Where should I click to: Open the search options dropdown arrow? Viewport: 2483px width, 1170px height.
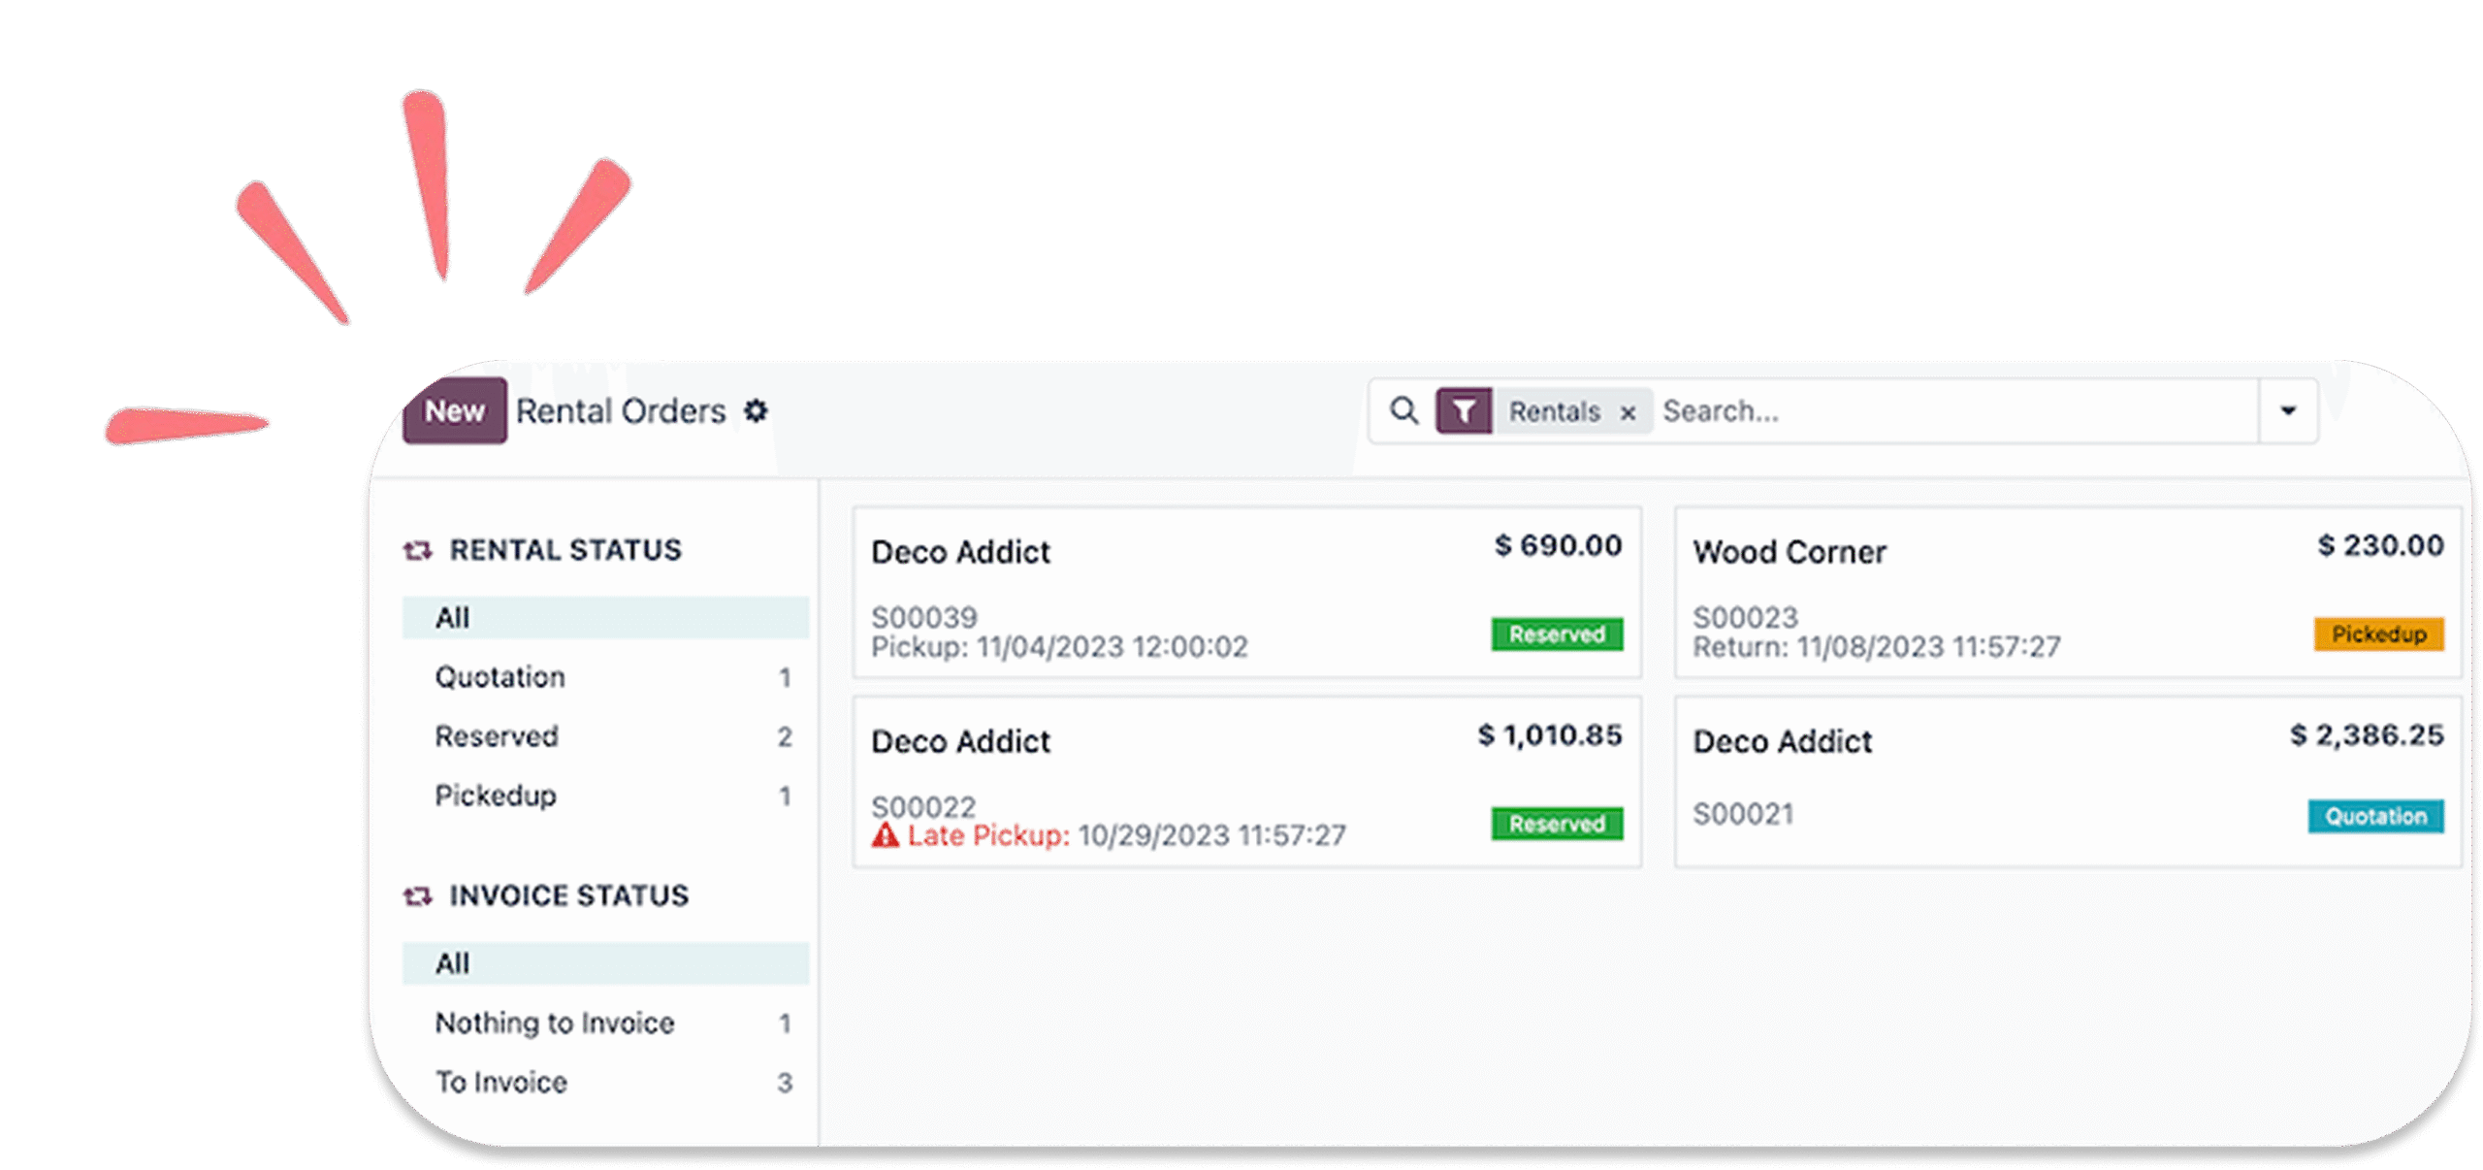click(2288, 411)
